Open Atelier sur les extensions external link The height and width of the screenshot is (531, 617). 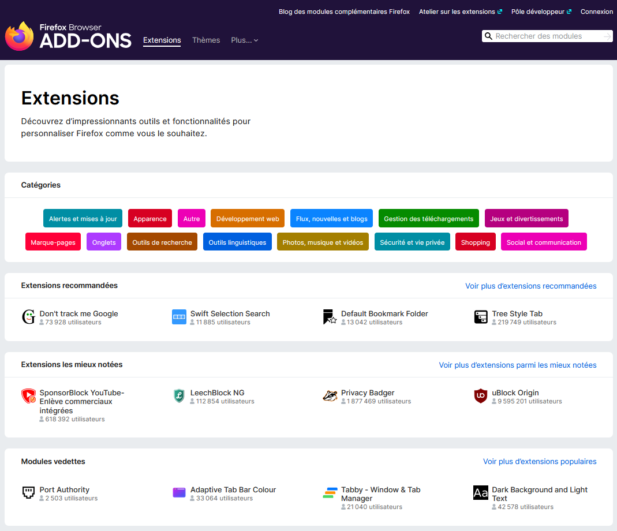[461, 12]
